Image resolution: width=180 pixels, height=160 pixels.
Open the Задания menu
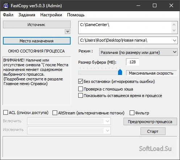(27, 15)
